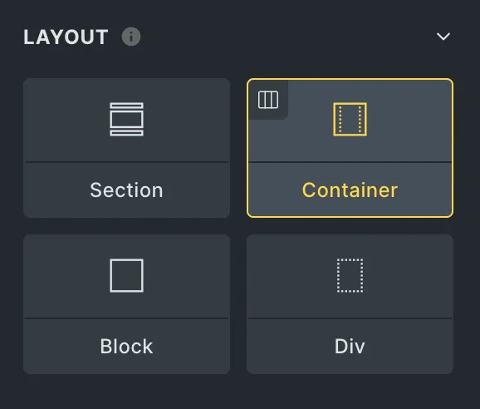Click the Block solid square icon
480x409 pixels.
tap(126, 275)
